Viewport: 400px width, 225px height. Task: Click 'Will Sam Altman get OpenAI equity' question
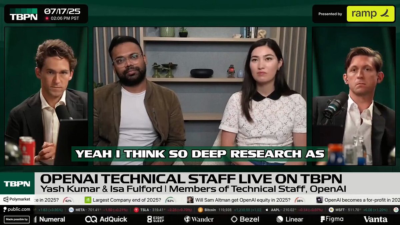(x=243, y=200)
